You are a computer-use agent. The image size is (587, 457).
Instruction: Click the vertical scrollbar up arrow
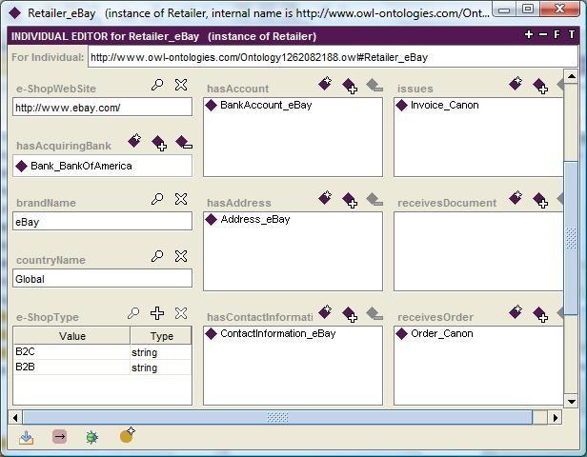pyautogui.click(x=572, y=76)
